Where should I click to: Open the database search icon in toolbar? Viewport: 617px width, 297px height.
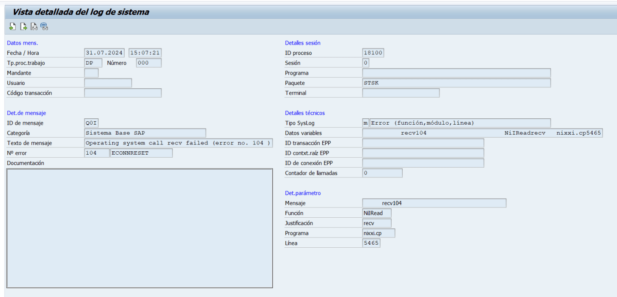(44, 26)
